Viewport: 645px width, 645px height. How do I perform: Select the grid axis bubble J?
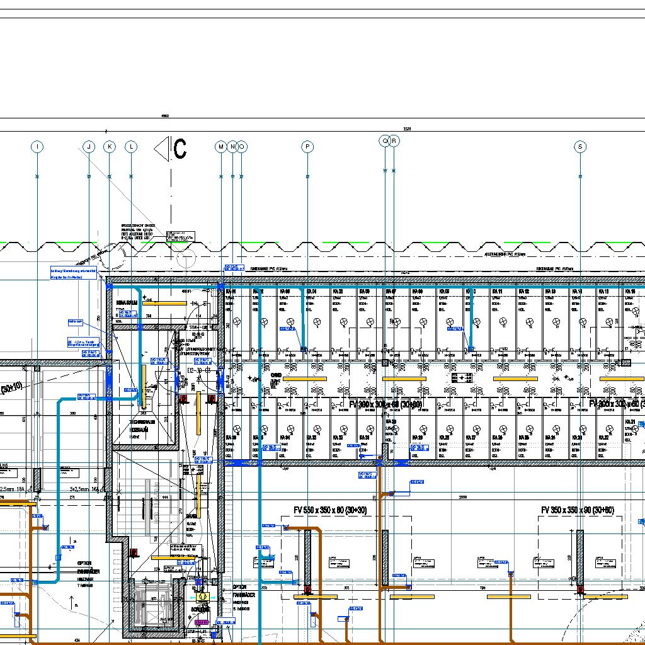89,147
